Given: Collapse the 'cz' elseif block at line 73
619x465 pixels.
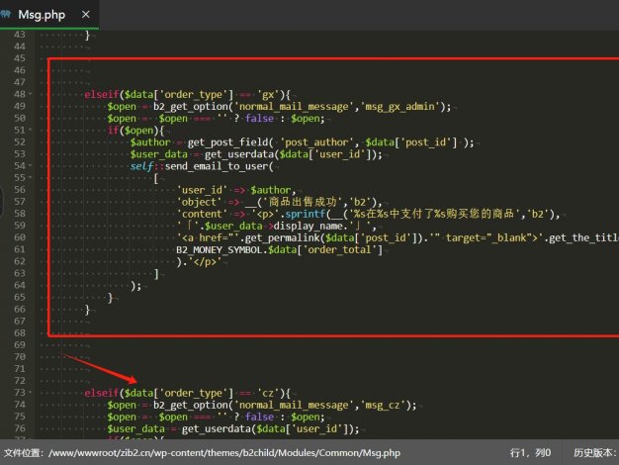Looking at the screenshot, I should [31, 393].
